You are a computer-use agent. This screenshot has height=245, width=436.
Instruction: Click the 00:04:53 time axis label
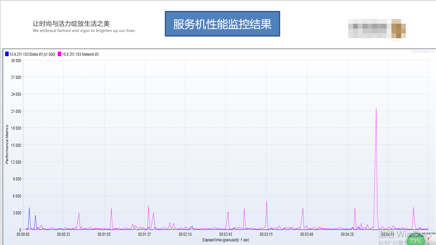click(388, 234)
